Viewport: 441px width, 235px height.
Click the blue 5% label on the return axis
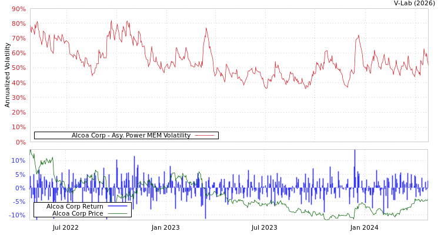(x=21, y=174)
